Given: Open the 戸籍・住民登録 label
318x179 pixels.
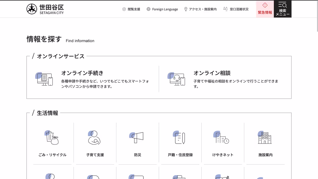Looking at the screenshot, I should [180, 155].
